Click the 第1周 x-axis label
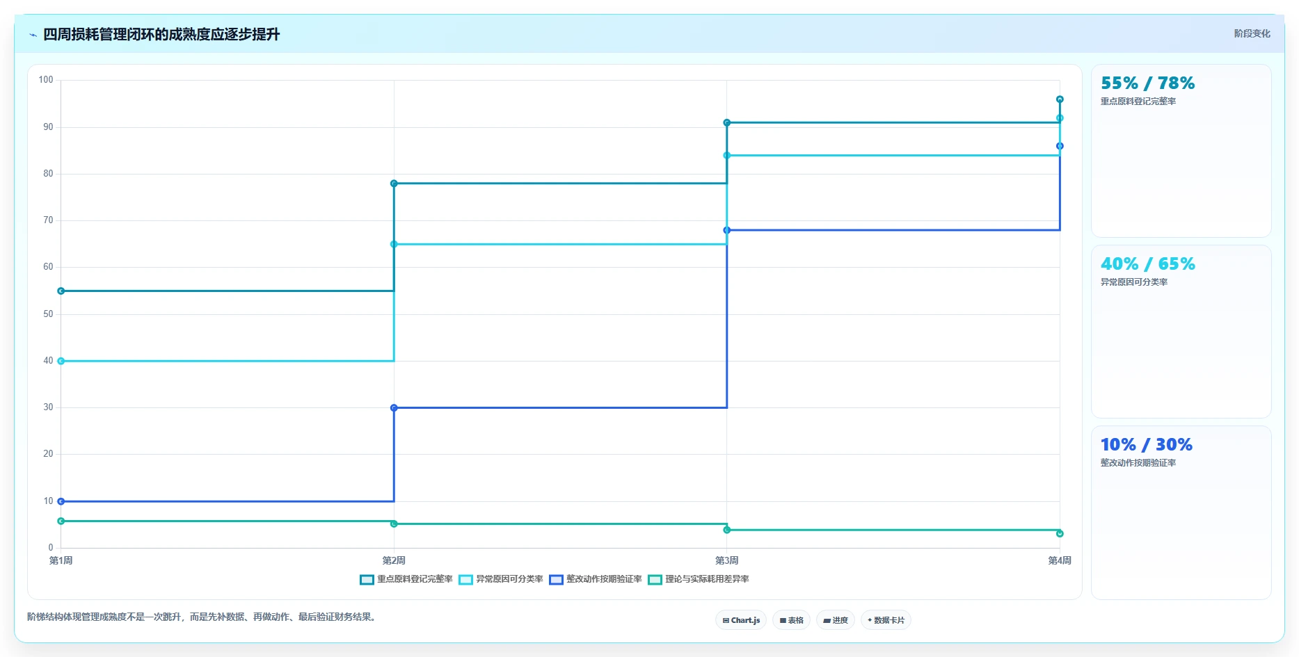Image resolution: width=1299 pixels, height=657 pixels. [61, 560]
